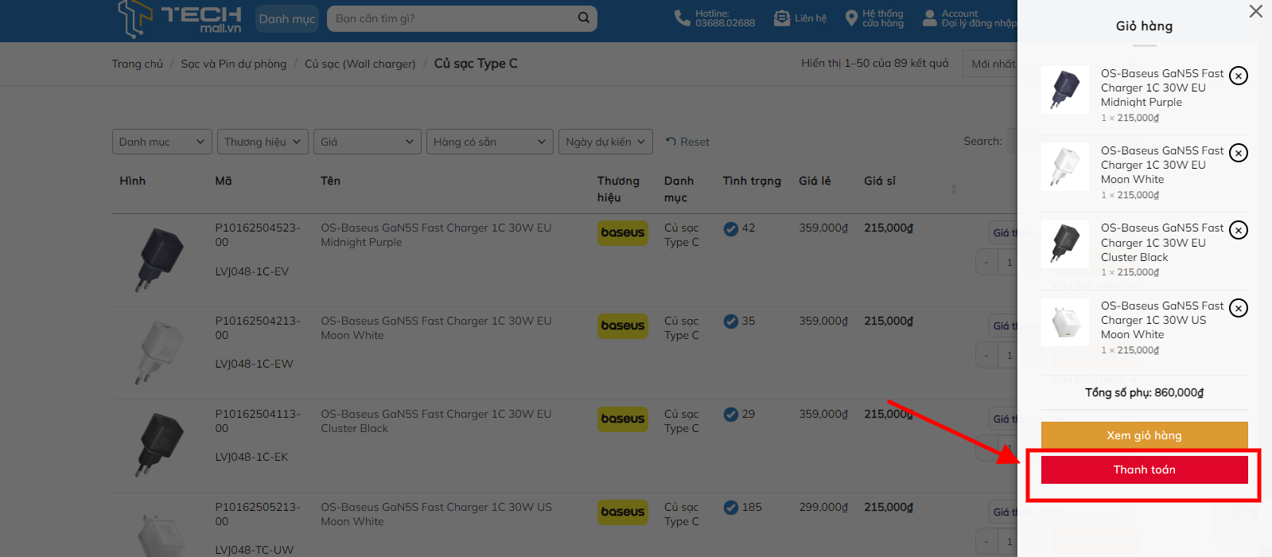The image size is (1272, 557).
Task: Click the Hotline phone icon
Action: point(682,18)
